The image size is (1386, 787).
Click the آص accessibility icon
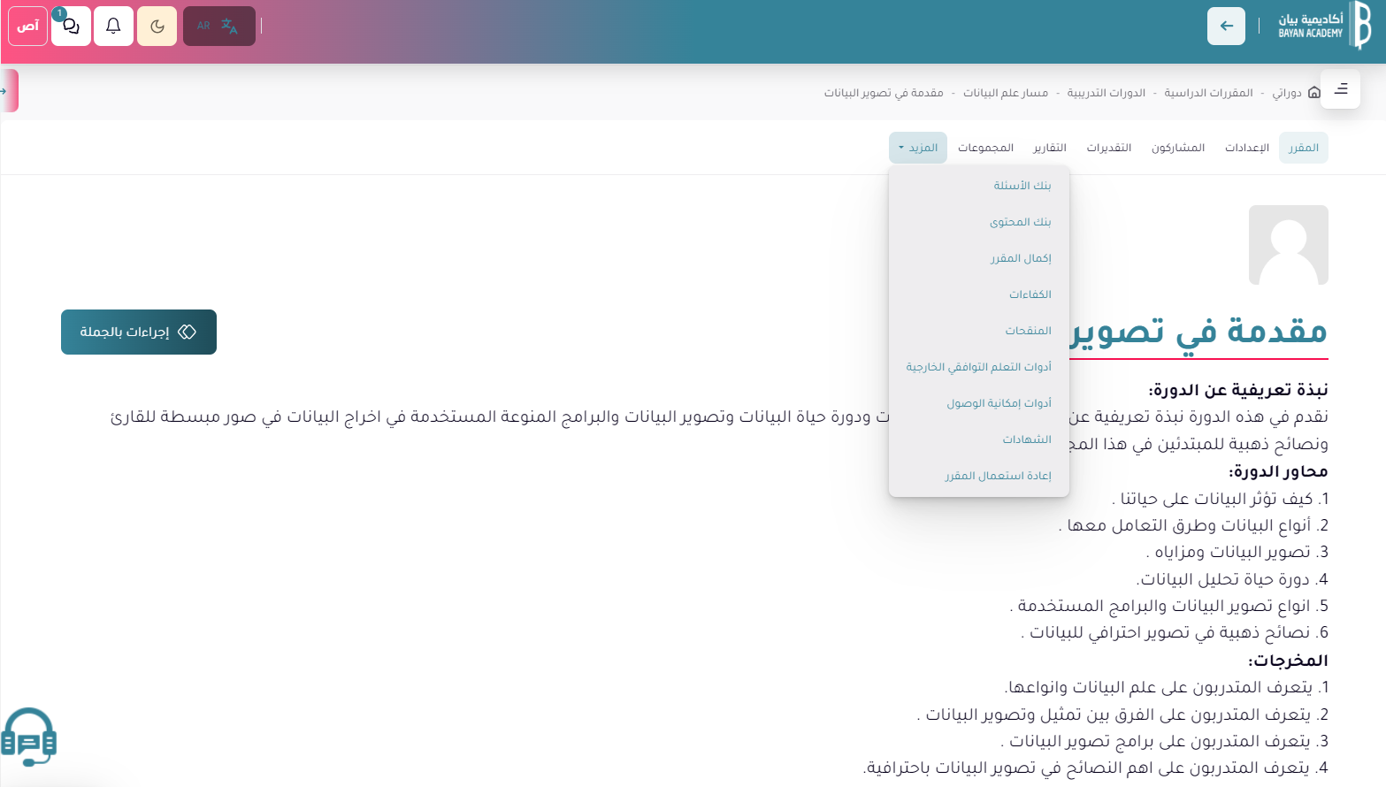(x=27, y=26)
